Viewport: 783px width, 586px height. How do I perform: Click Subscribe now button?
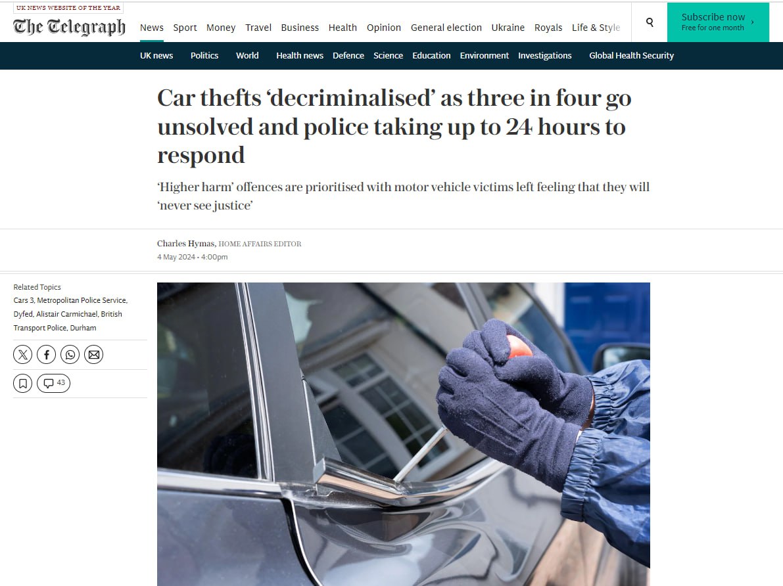[717, 22]
